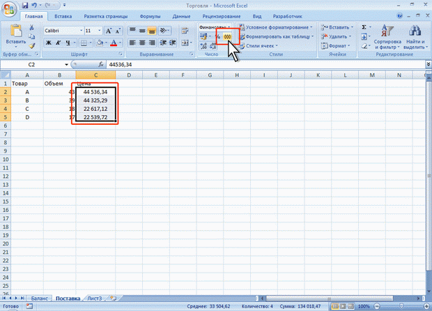This screenshot has width=432, height=311.
Task: Open Форматировать как таблицу gallery
Action: pyautogui.click(x=277, y=36)
